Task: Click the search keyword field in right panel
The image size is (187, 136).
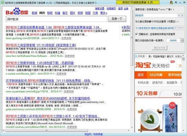Action: click(x=156, y=16)
